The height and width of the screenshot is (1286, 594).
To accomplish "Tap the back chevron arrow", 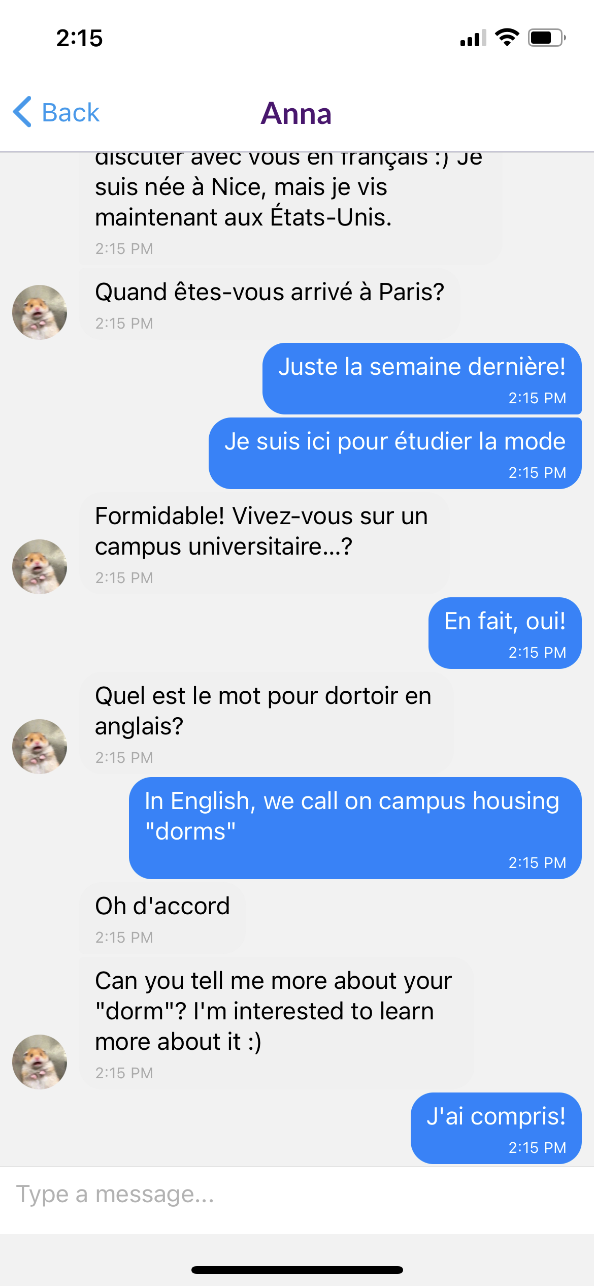I will [x=22, y=112].
